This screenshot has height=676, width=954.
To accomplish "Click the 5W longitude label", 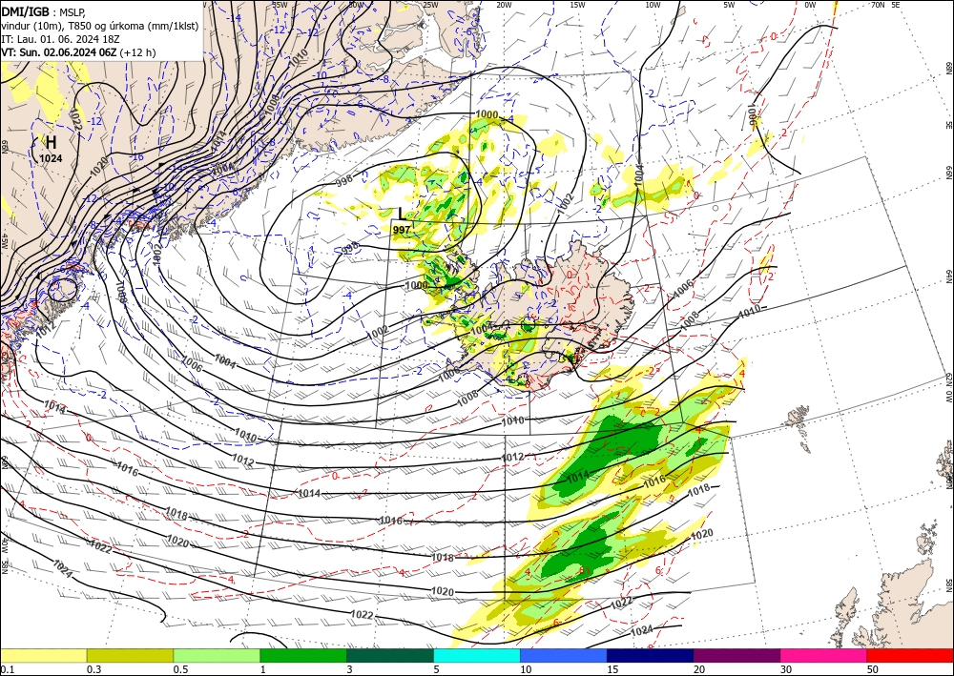I will 729,5.
